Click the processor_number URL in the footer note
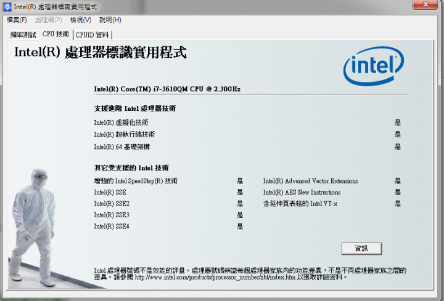The height and width of the screenshot is (301, 444). [215, 277]
